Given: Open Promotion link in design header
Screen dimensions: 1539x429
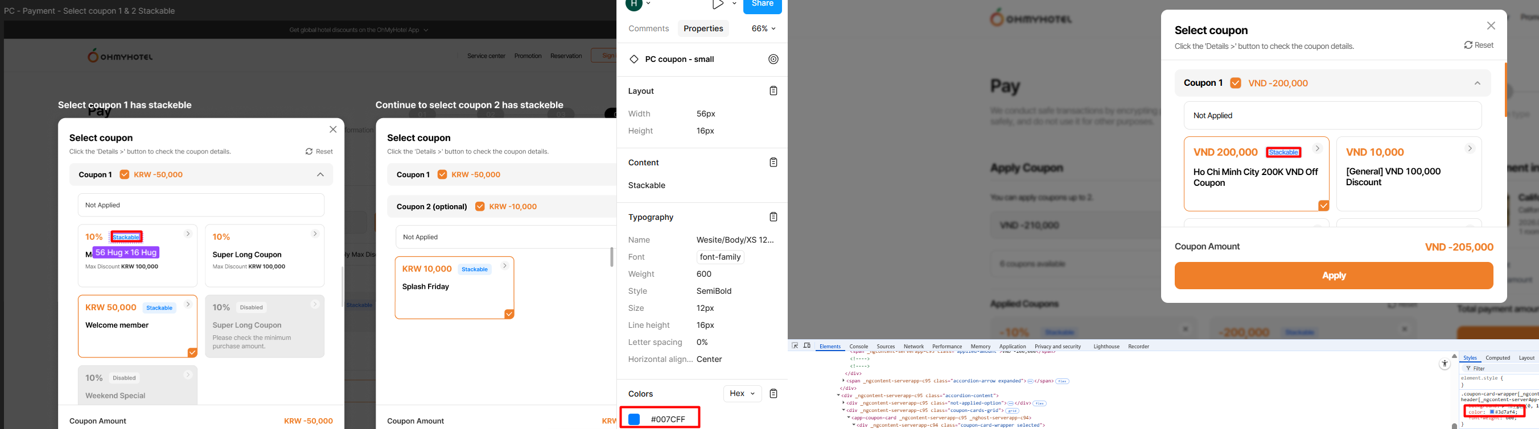Looking at the screenshot, I should click(528, 56).
